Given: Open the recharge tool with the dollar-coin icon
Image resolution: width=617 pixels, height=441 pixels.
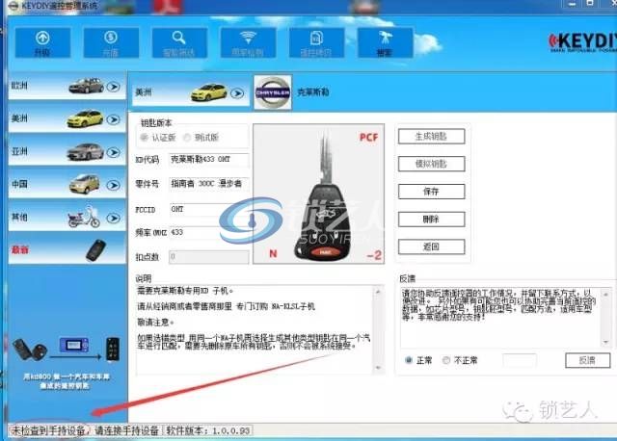Looking at the screenshot, I should pyautogui.click(x=111, y=42).
